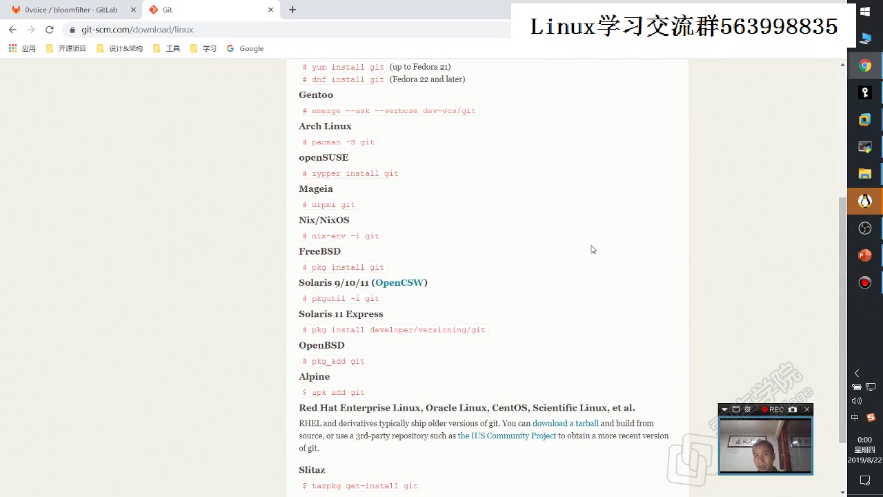Open the recorder widget dropdown arrow
This screenshot has width=883, height=497.
click(x=724, y=409)
